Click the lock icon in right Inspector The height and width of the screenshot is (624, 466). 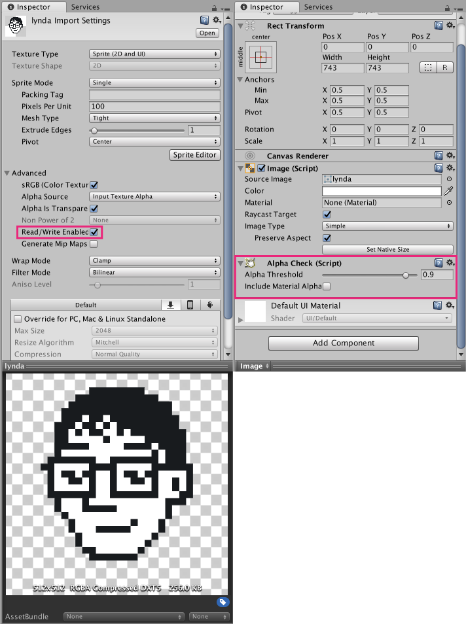click(x=447, y=8)
